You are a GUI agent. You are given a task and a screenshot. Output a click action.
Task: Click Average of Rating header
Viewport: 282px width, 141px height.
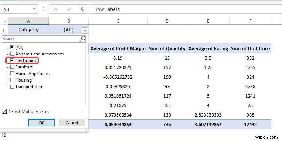(x=208, y=48)
